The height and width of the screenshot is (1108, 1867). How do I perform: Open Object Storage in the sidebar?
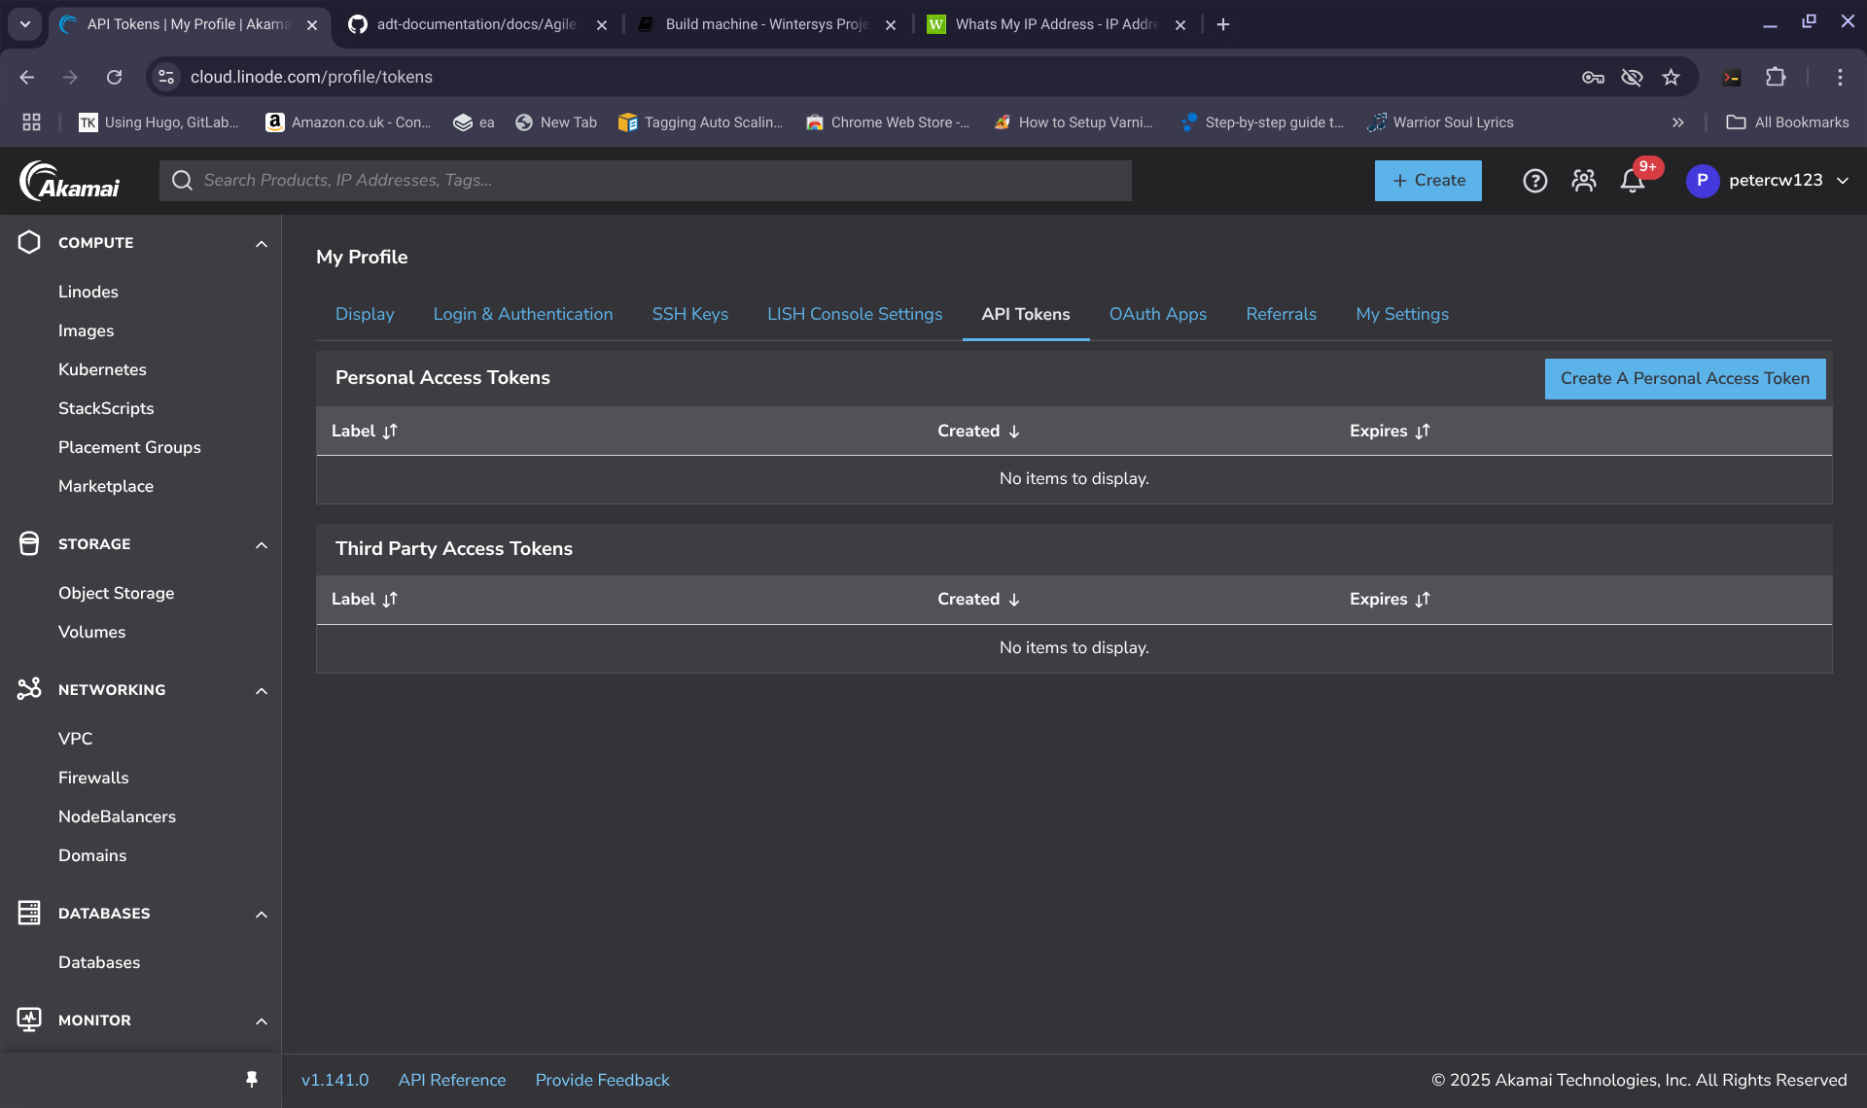coord(116,593)
